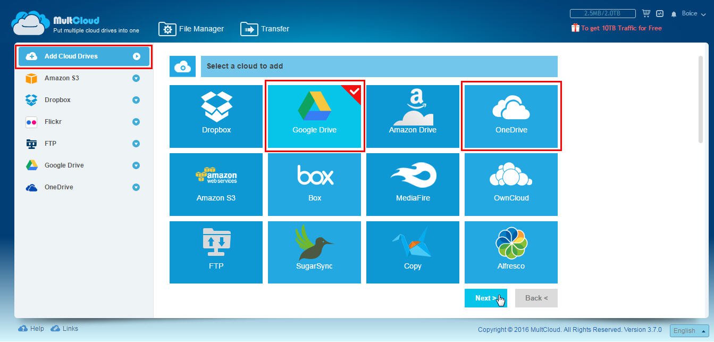Image resolution: width=714 pixels, height=342 pixels.
Task: Click To get 10TB Traffic for Free link
Action: pos(617,28)
